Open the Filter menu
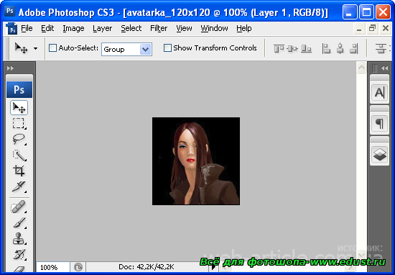 (159, 28)
